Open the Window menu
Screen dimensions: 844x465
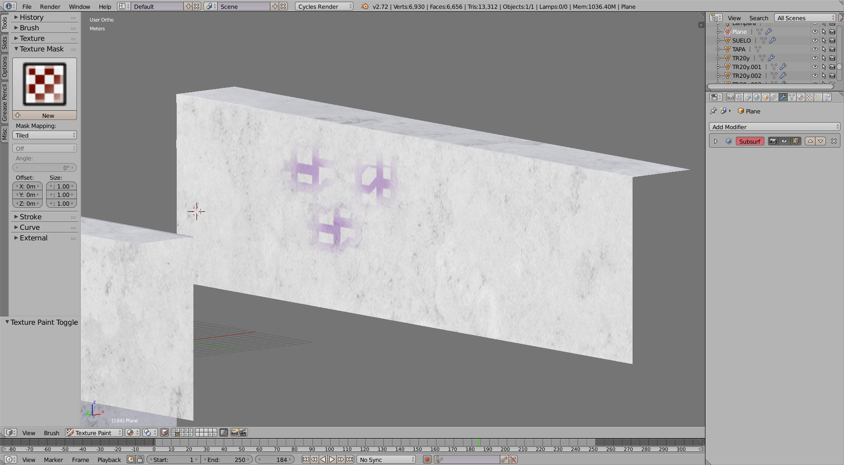(x=80, y=7)
